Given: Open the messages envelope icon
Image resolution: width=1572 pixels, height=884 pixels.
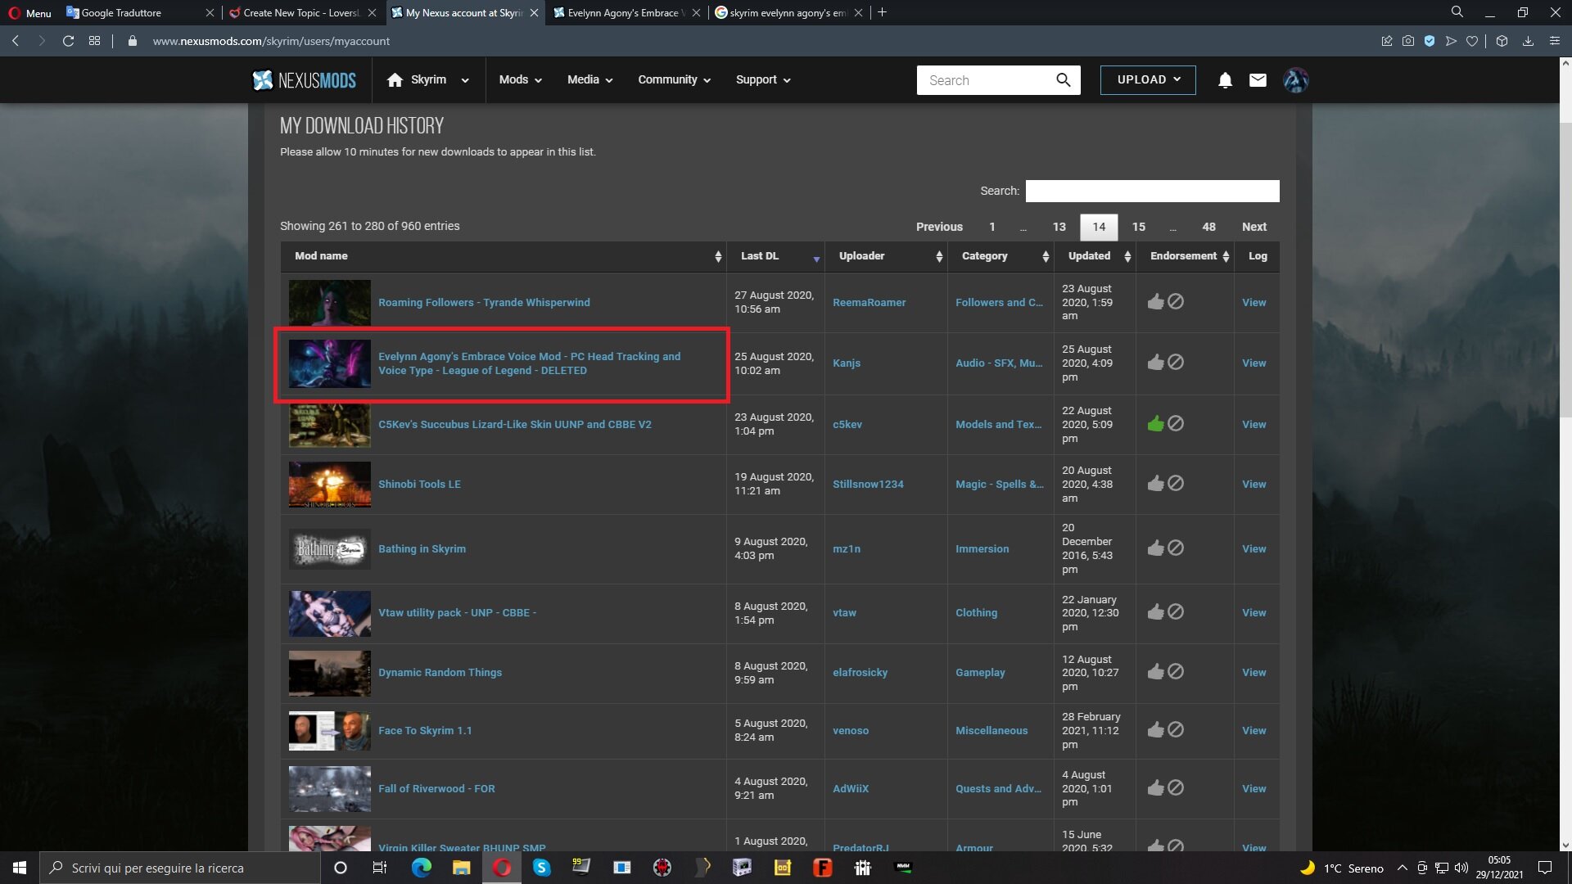Looking at the screenshot, I should 1258,80.
